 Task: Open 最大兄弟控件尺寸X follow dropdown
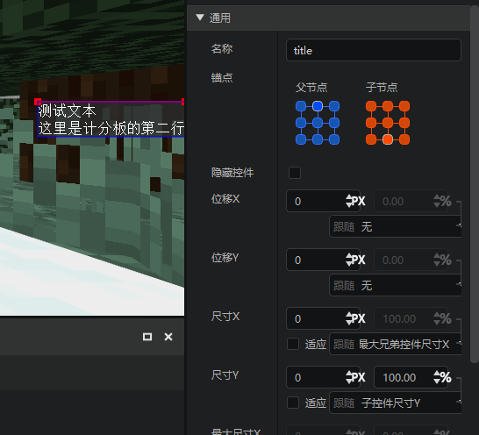[396, 344]
